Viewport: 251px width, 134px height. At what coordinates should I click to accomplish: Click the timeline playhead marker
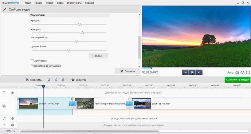tap(43, 86)
